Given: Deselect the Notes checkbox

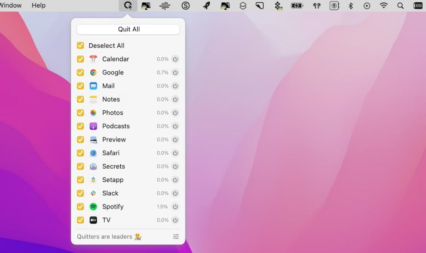Looking at the screenshot, I should tap(81, 99).
